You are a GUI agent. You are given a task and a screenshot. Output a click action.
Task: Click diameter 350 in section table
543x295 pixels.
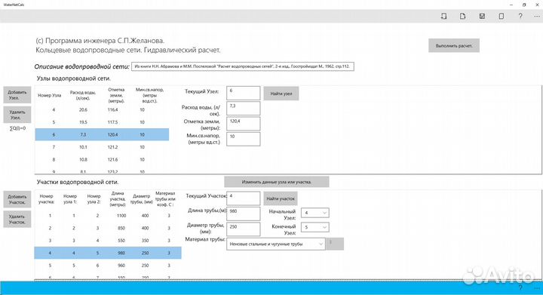pos(145,241)
